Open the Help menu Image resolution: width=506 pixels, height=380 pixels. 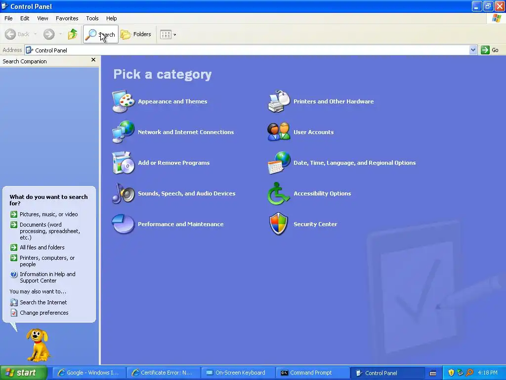pyautogui.click(x=111, y=18)
